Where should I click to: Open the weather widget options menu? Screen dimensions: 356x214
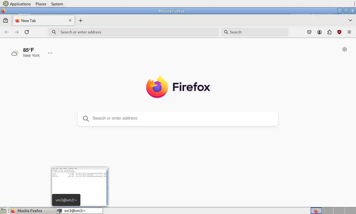(x=50, y=53)
